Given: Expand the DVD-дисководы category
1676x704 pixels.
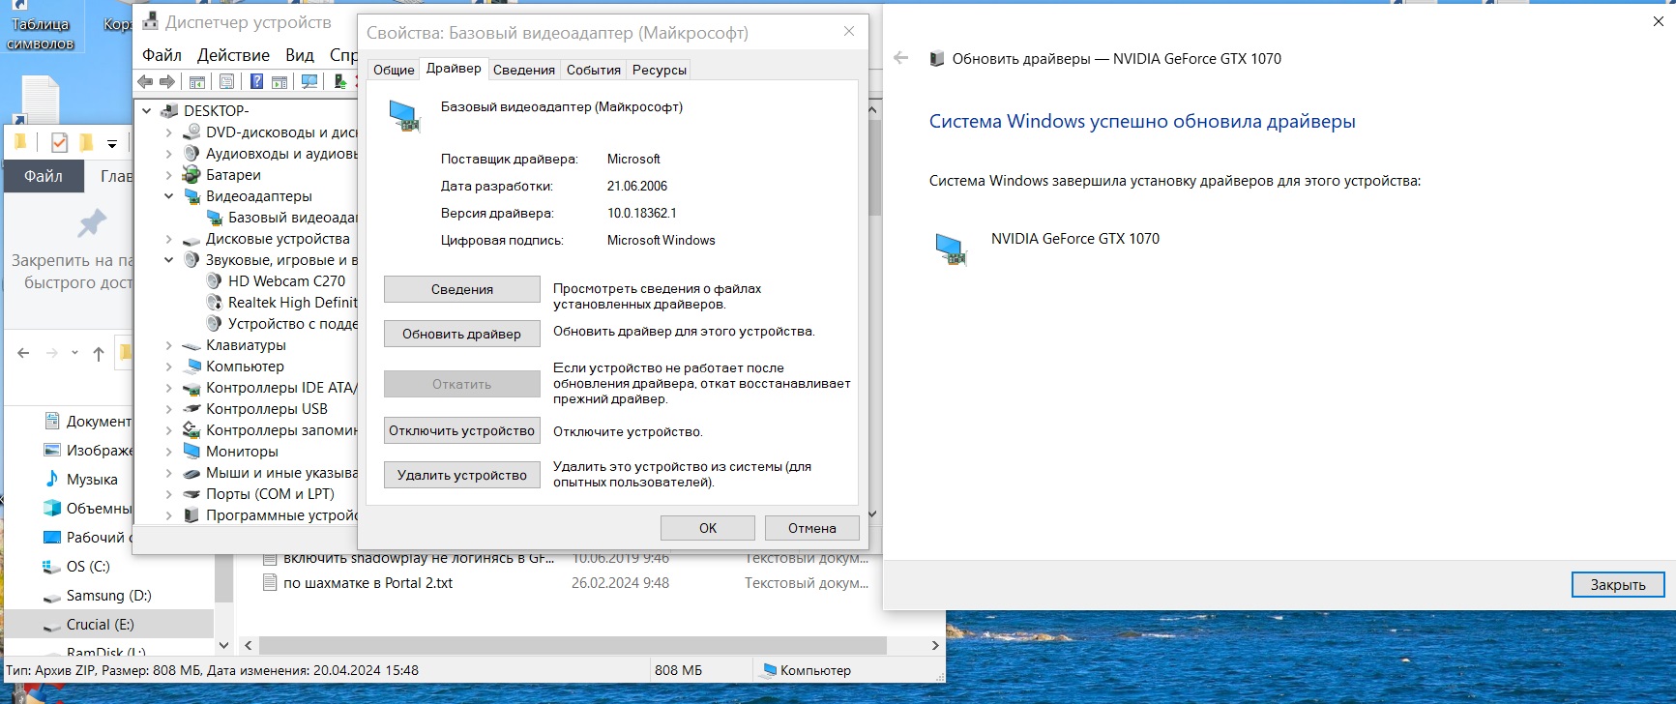Looking at the screenshot, I should tap(169, 132).
